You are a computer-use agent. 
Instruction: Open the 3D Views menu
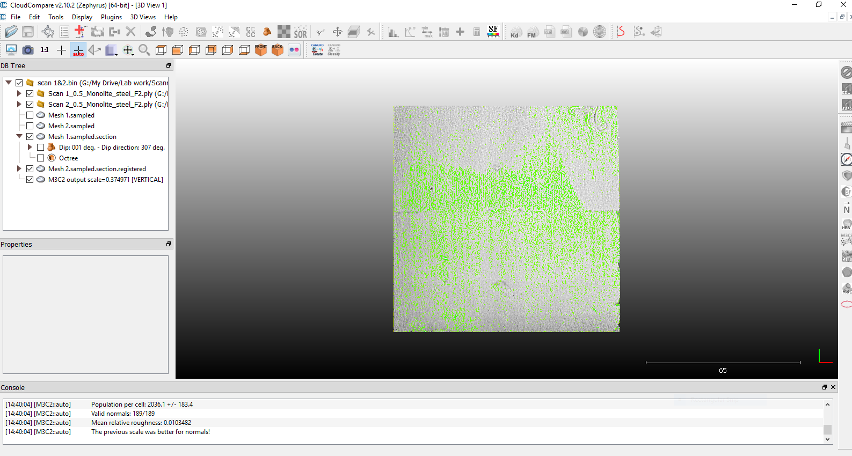(x=143, y=17)
